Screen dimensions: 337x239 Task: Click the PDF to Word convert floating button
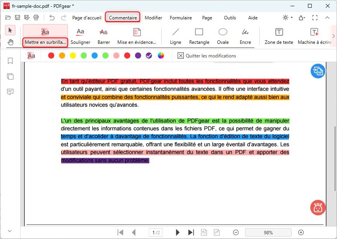click(x=318, y=71)
